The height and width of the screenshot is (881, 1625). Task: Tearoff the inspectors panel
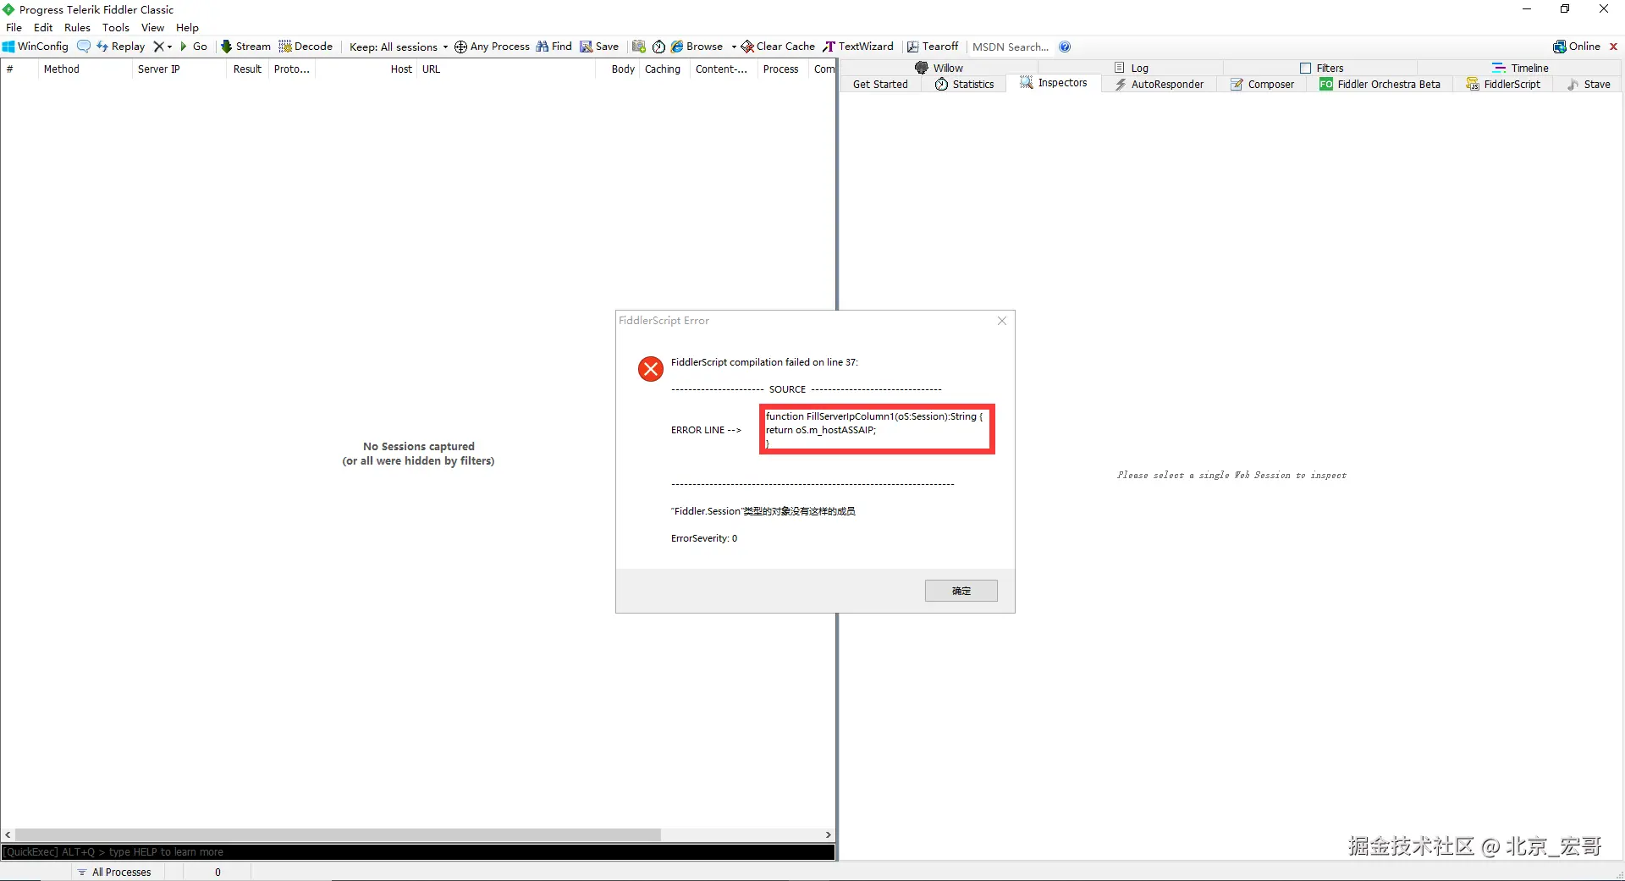[x=933, y=47]
